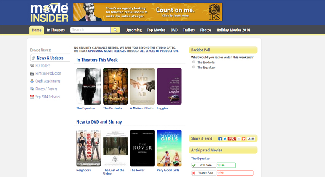
Task: Share on Pinterest icon
Action: (230, 138)
